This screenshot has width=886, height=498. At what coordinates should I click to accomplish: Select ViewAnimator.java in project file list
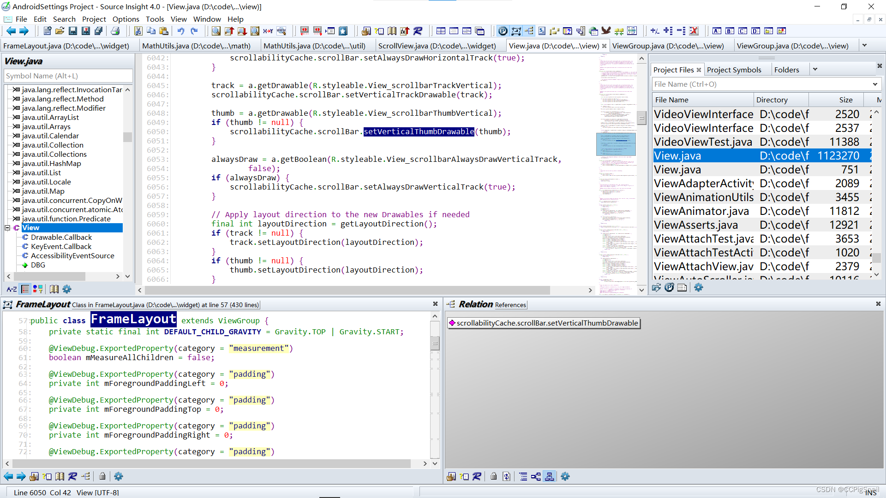click(761, 211)
